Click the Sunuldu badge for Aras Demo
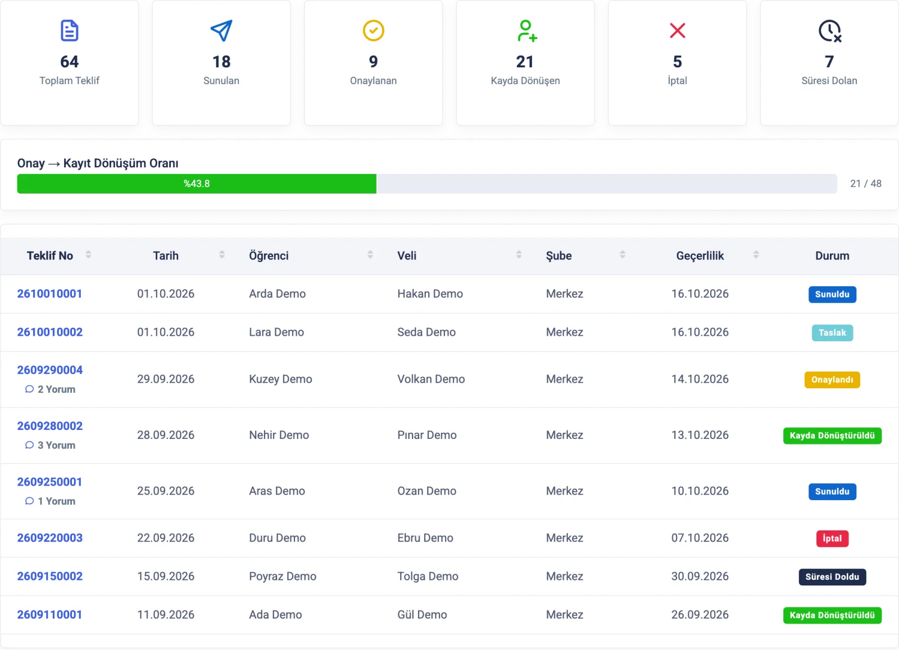Screen dimensions: 899x650 [832, 492]
